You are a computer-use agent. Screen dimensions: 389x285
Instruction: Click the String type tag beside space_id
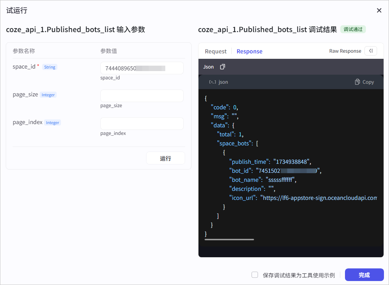[x=50, y=67]
